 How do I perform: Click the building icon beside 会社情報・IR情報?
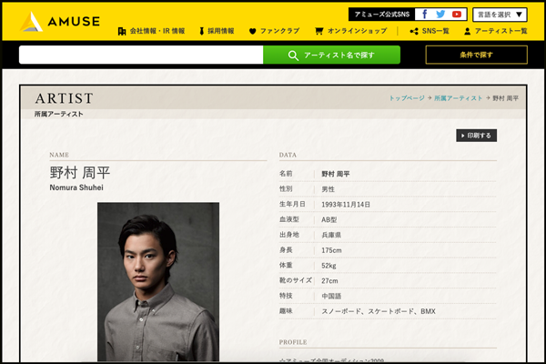click(x=122, y=31)
